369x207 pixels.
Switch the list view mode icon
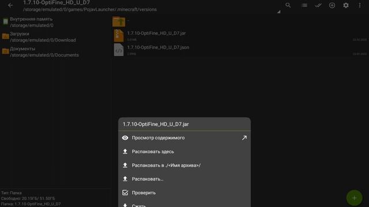pyautogui.click(x=304, y=5)
